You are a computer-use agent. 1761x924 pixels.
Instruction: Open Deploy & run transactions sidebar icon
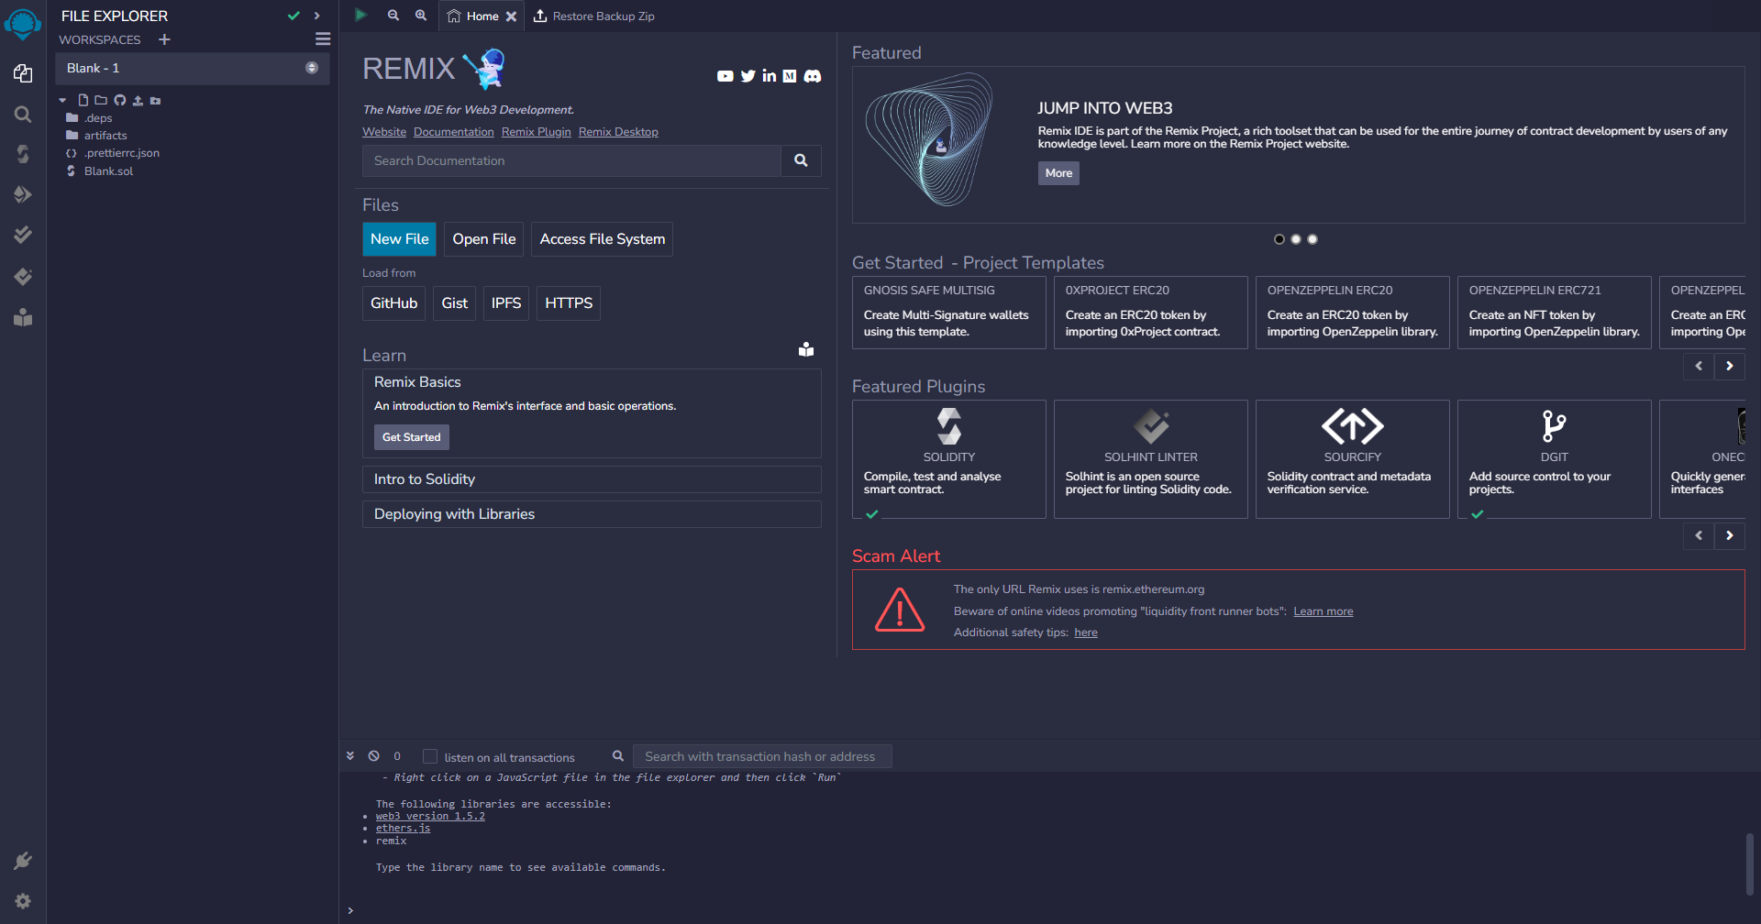click(23, 194)
